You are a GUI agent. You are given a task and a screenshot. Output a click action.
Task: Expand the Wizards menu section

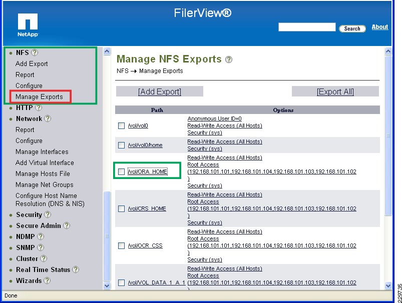pyautogui.click(x=29, y=280)
